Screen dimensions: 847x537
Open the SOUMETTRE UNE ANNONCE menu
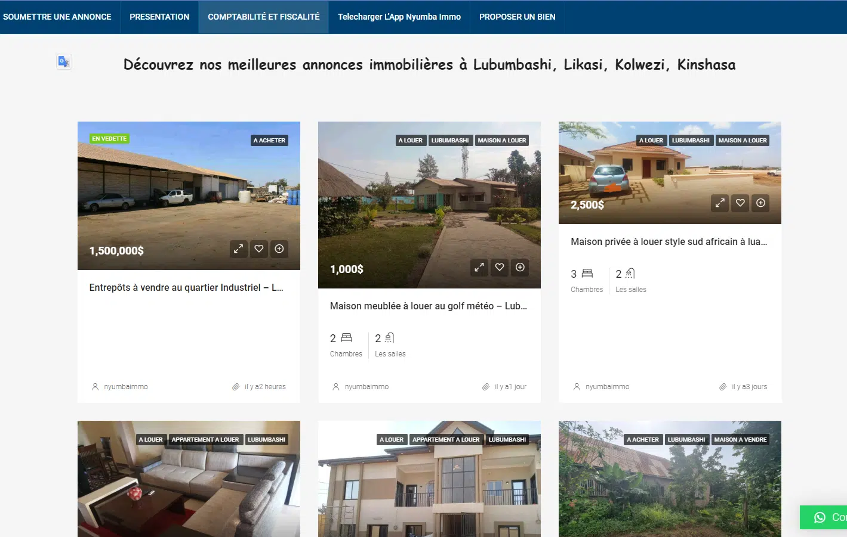point(57,17)
